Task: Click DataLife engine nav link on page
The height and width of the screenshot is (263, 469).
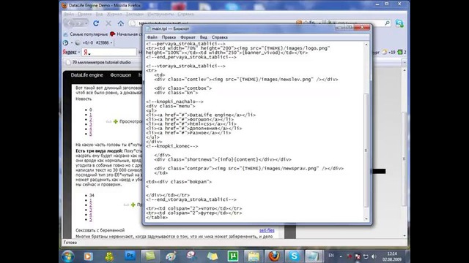Action: 86,75
